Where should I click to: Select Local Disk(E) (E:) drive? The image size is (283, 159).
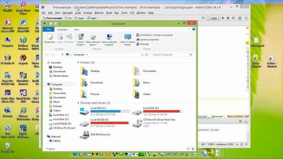(104, 123)
